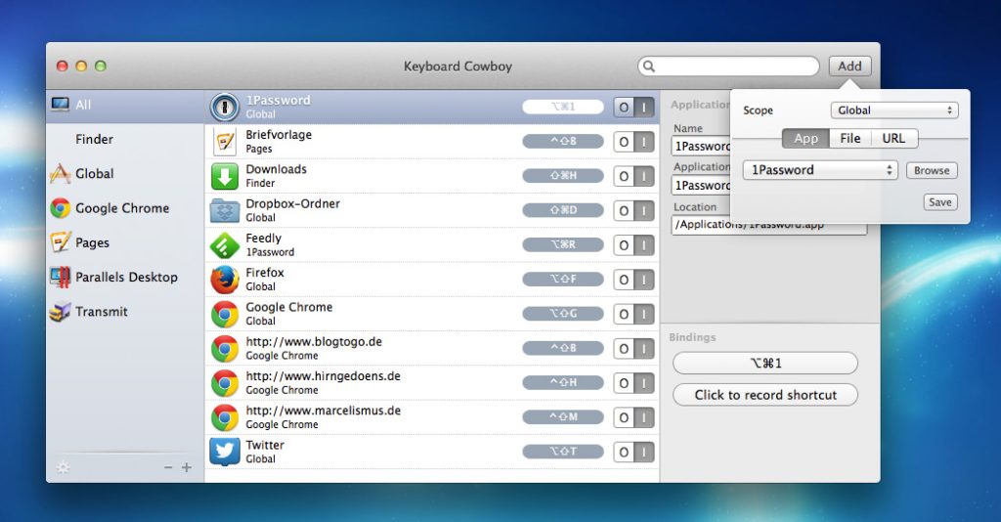Toggle the Briefvorlage shortcut switch
Viewport: 1001px width, 522px height.
click(633, 142)
